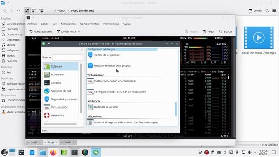Select Hardware category in YaST sidebar
Screen dimensions: 279x157
coord(61,75)
